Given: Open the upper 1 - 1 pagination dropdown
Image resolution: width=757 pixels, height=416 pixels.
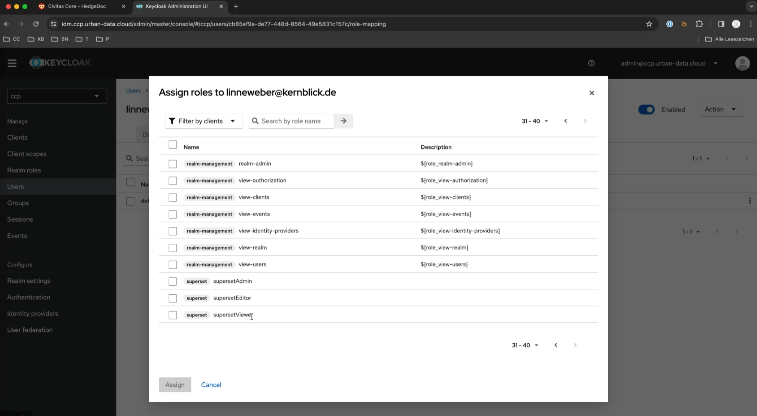Looking at the screenshot, I should [x=701, y=159].
